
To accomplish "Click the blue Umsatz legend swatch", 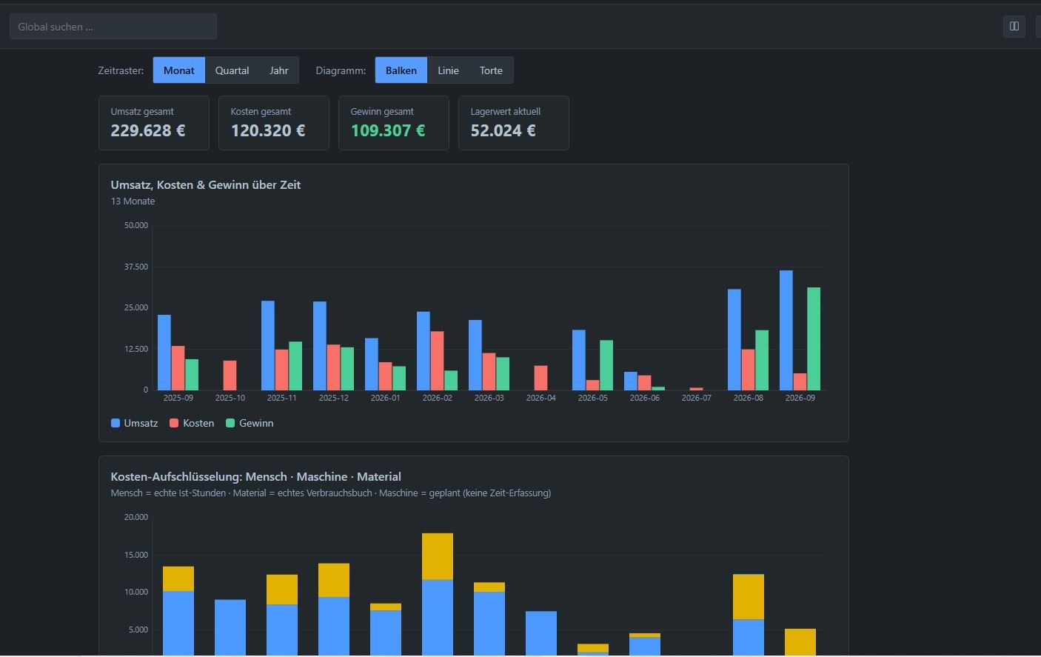I will (x=116, y=423).
